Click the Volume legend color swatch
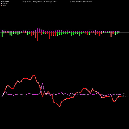Screen dimensions: 129x129 2,3
